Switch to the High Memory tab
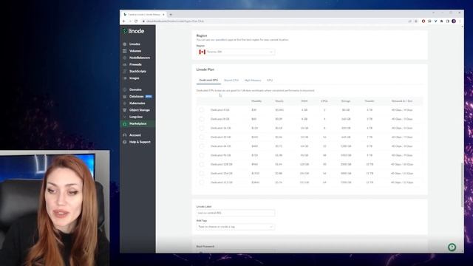Screen dimensions: 473x266 pos(253,81)
